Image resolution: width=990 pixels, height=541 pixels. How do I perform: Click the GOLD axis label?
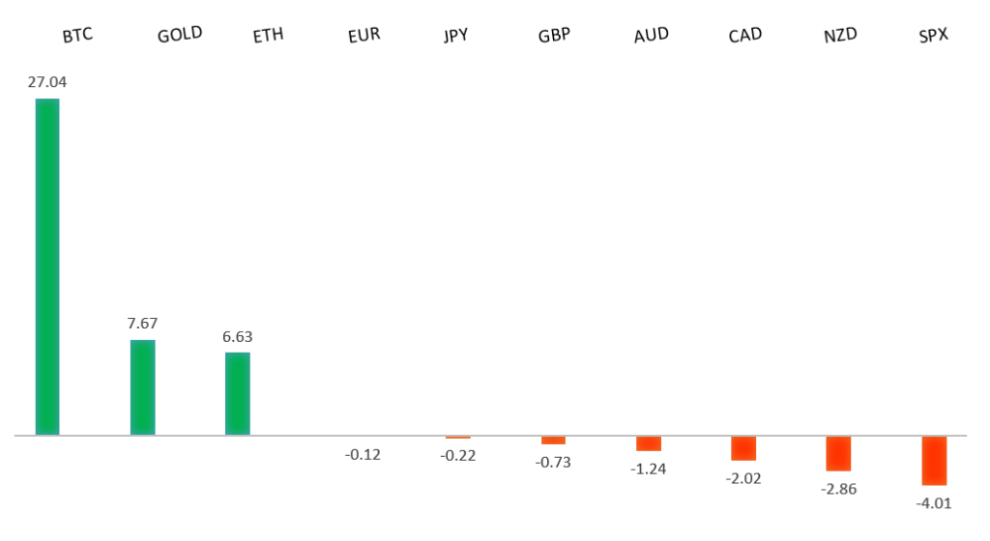point(180,35)
